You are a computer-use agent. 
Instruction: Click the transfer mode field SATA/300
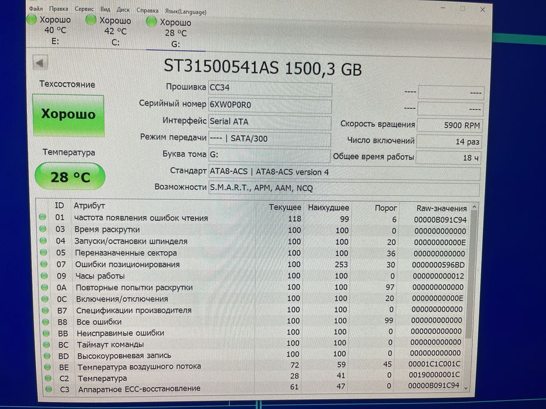click(270, 139)
